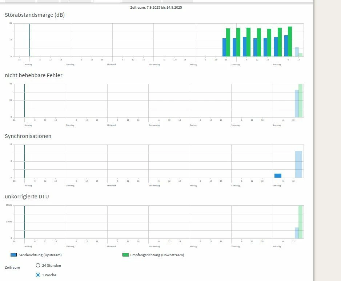Image resolution: width=341 pixels, height=281 pixels.
Task: Click the pale blue bar in nicht behebbare Fehler
Action: pos(297,104)
